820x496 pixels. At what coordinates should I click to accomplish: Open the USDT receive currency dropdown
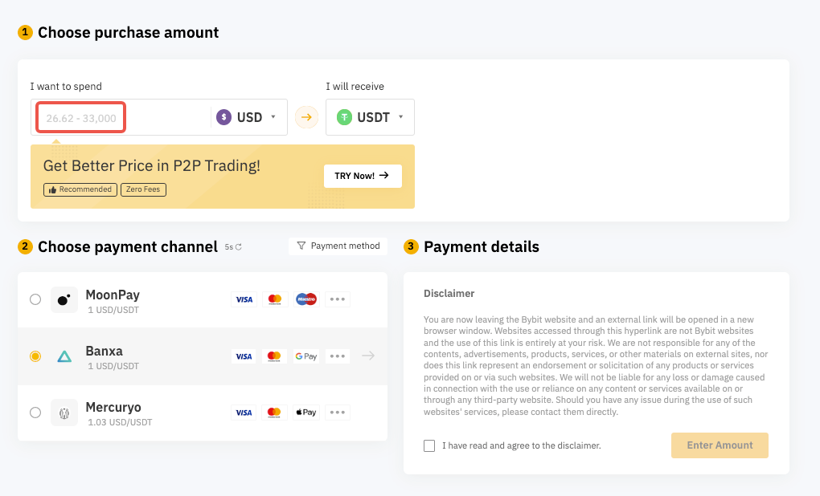point(370,117)
